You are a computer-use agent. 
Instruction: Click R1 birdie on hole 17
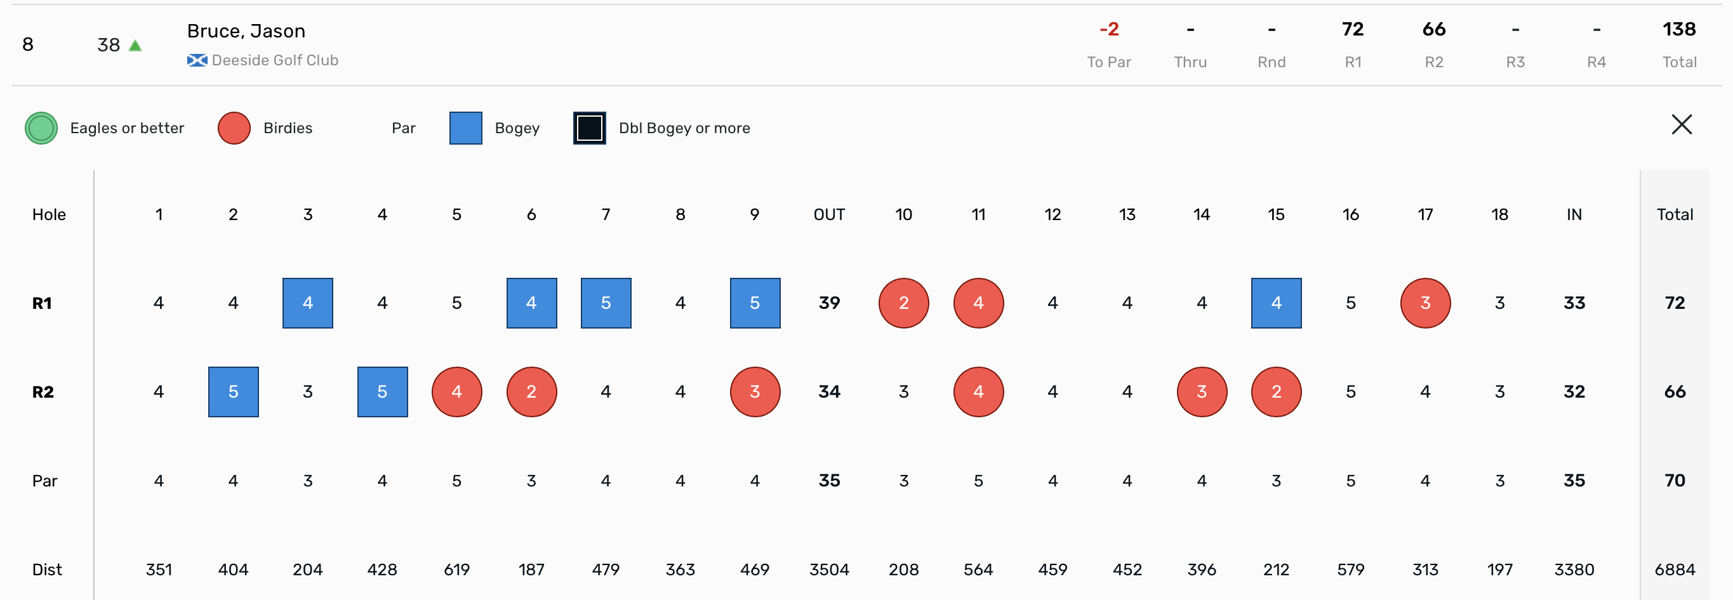pyautogui.click(x=1425, y=303)
